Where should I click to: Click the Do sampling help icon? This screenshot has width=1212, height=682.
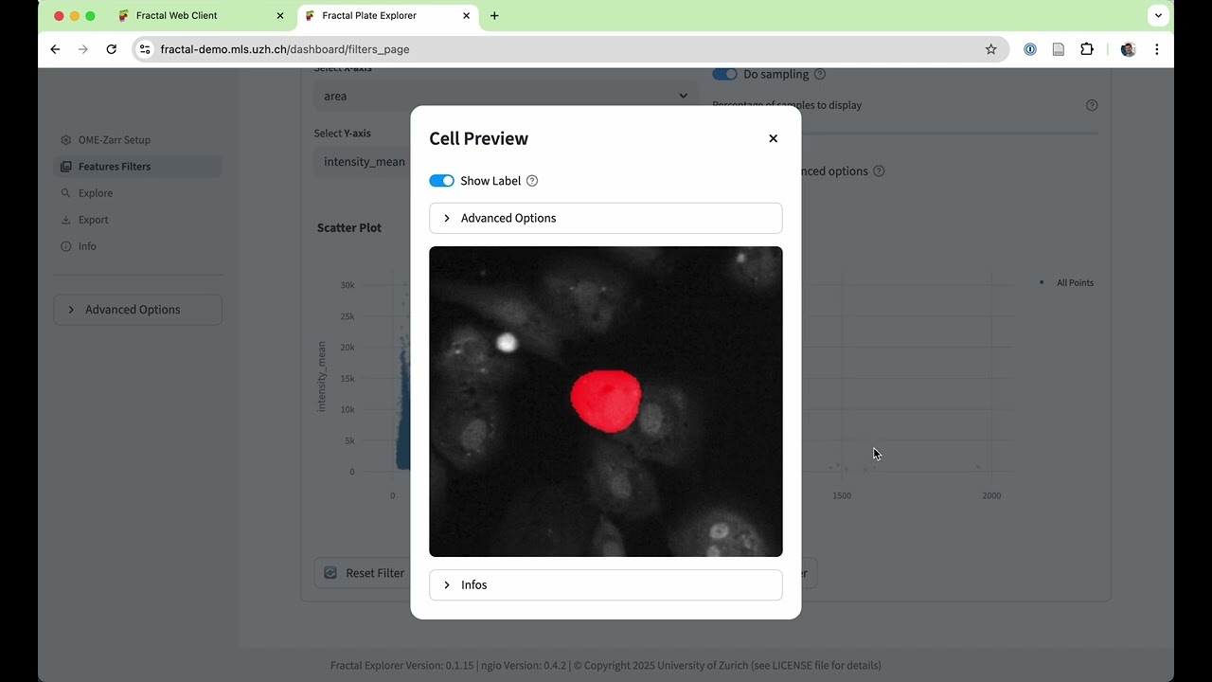tap(820, 74)
